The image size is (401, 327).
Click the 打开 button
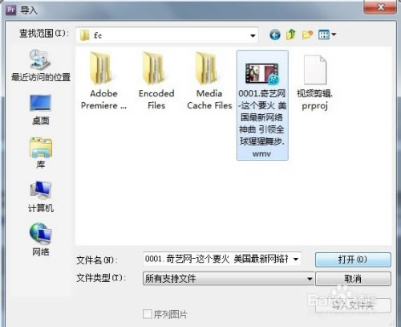pos(353,260)
